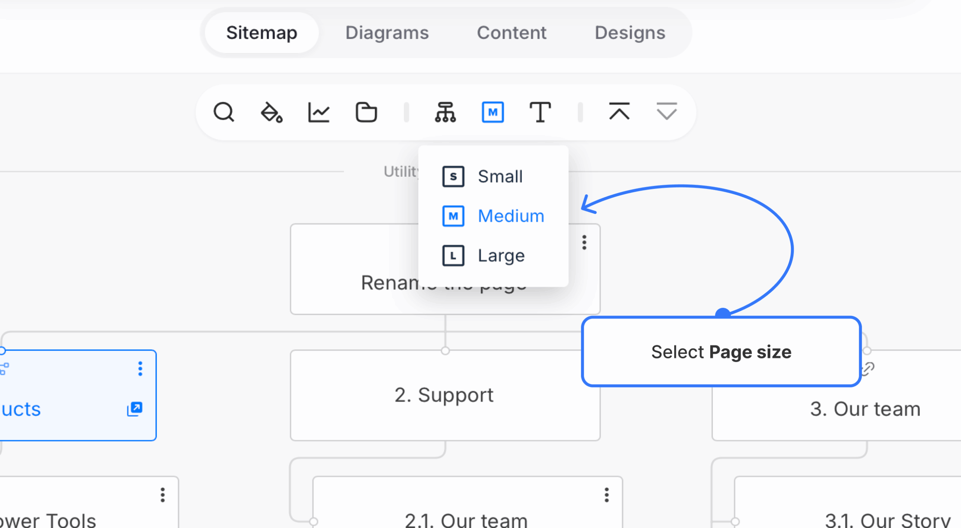This screenshot has width=961, height=528.
Task: Switch to the Sitemap tab
Action: 262,33
